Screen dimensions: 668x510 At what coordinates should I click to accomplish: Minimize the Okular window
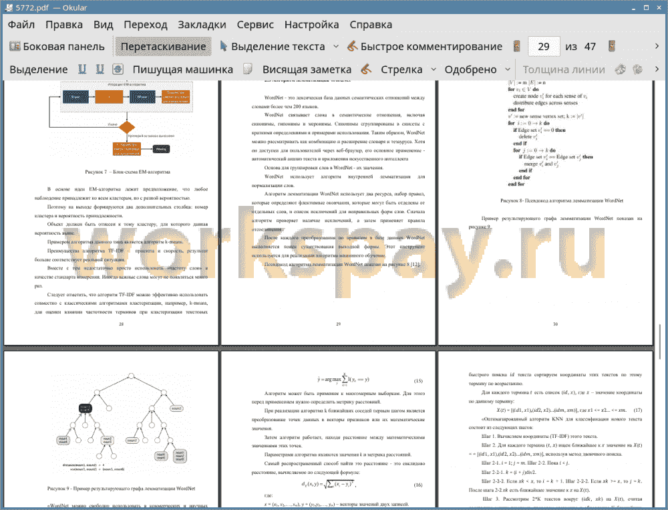click(x=635, y=7)
